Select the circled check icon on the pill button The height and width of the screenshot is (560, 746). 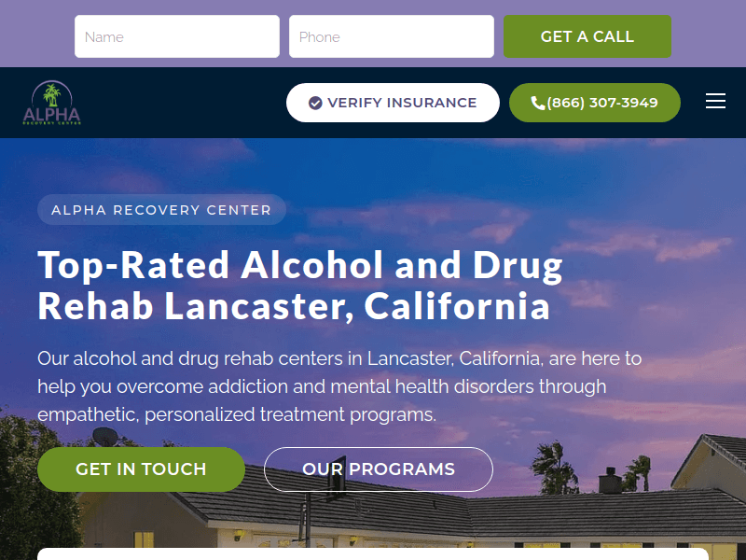[x=315, y=103]
